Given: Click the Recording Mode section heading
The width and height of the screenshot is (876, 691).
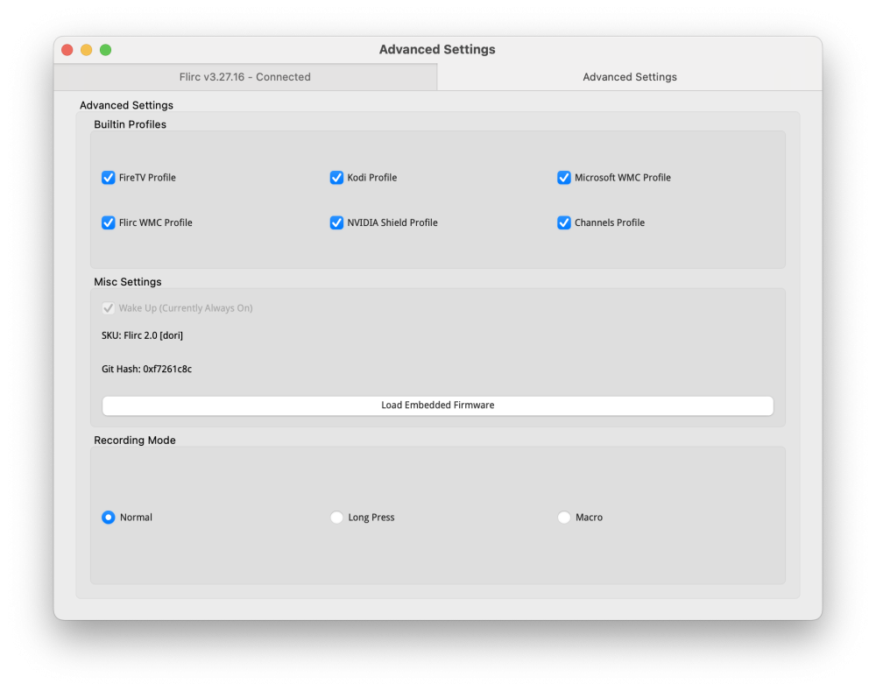Looking at the screenshot, I should [135, 441].
